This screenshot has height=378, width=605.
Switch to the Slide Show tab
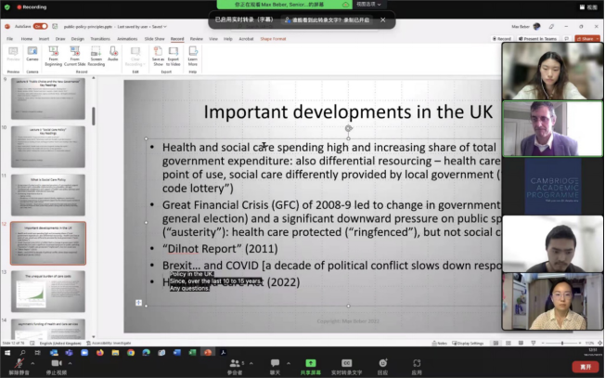coord(155,39)
